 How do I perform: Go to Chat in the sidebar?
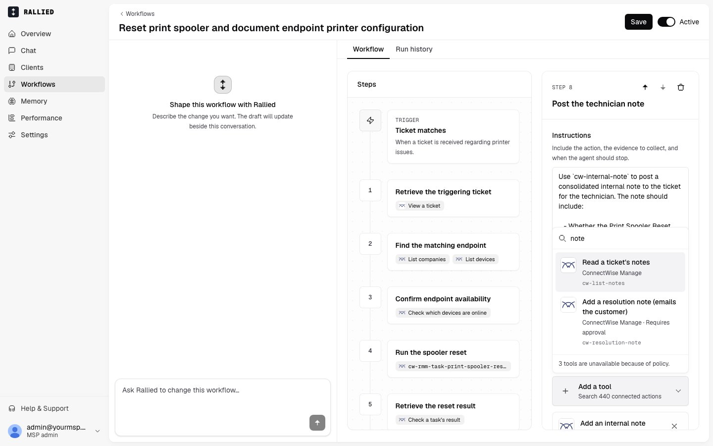click(x=54, y=51)
